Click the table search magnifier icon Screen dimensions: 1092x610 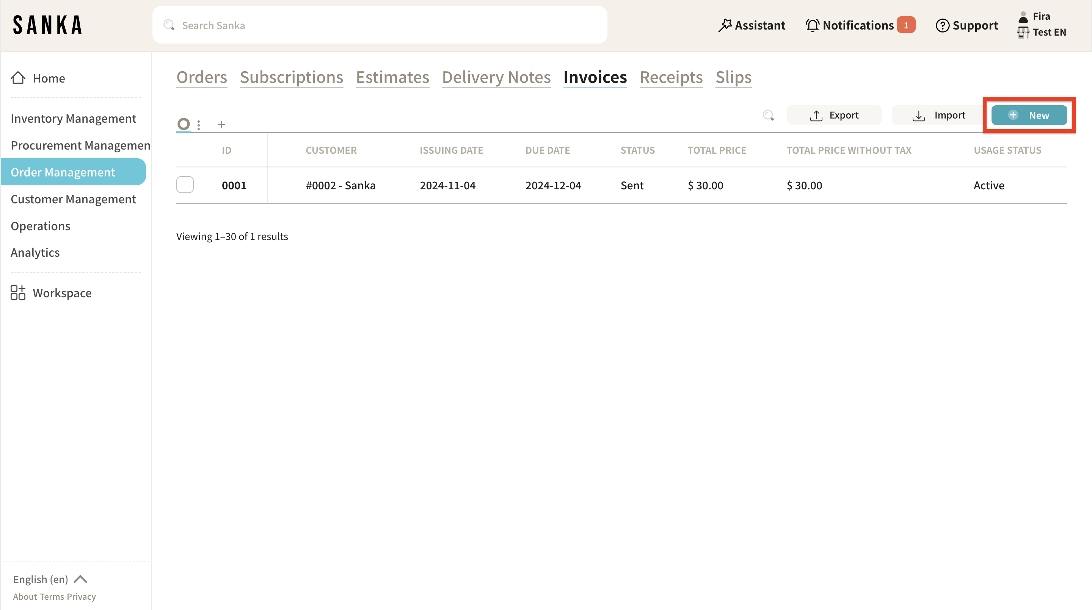point(768,115)
